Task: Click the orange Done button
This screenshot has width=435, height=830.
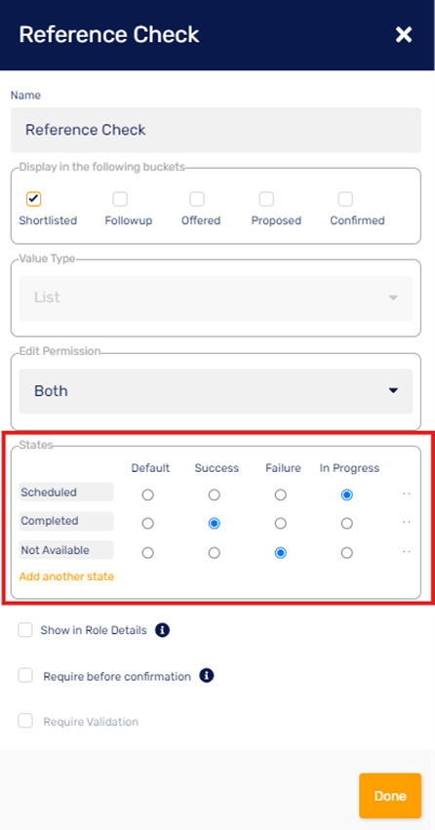Action: tap(390, 796)
